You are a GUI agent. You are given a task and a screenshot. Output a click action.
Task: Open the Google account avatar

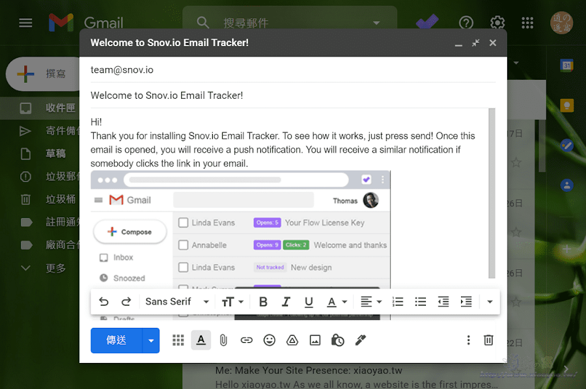[x=561, y=23]
